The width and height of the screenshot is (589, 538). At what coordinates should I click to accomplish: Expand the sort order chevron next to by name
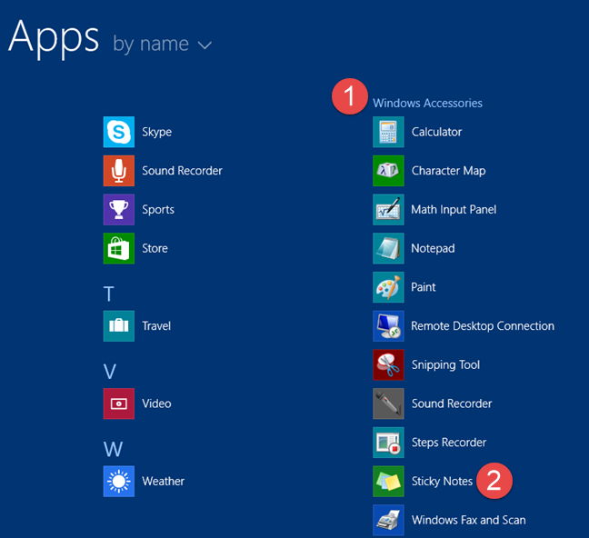click(x=205, y=45)
